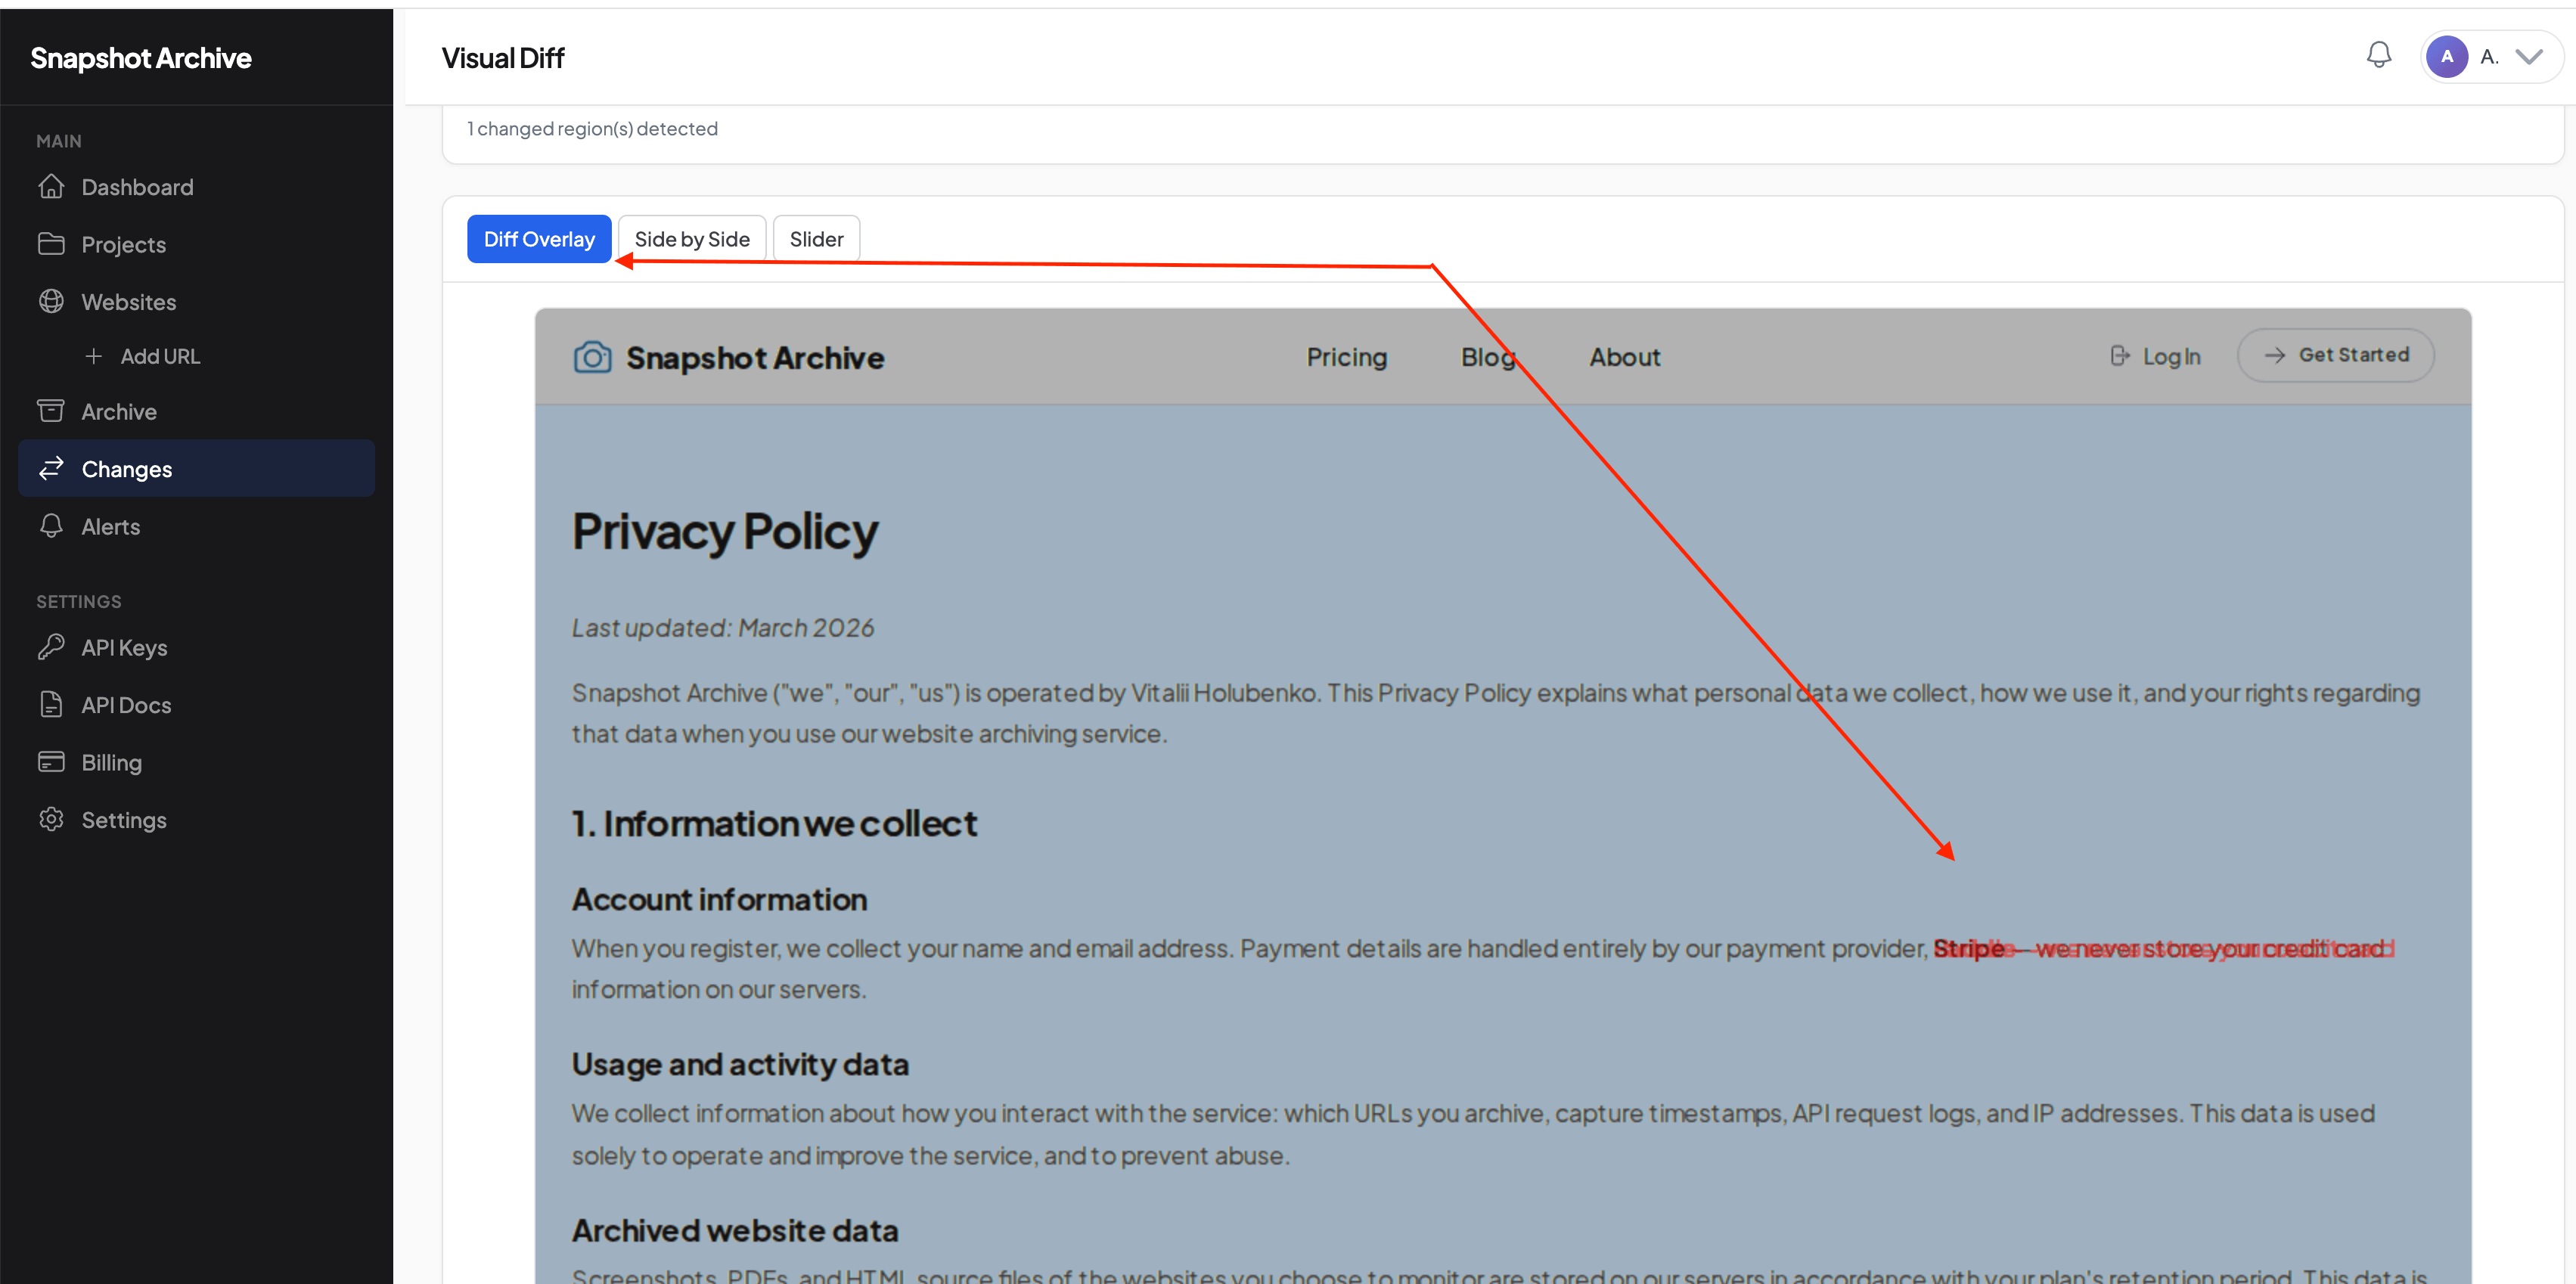Click the purple user avatar
Image resolution: width=2576 pixels, height=1284 pixels.
(x=2446, y=56)
